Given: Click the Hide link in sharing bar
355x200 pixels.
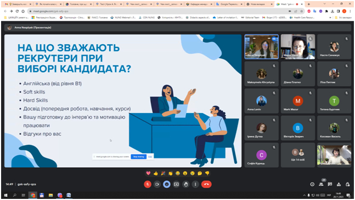Looking at the screenshot, I should (x=150, y=156).
